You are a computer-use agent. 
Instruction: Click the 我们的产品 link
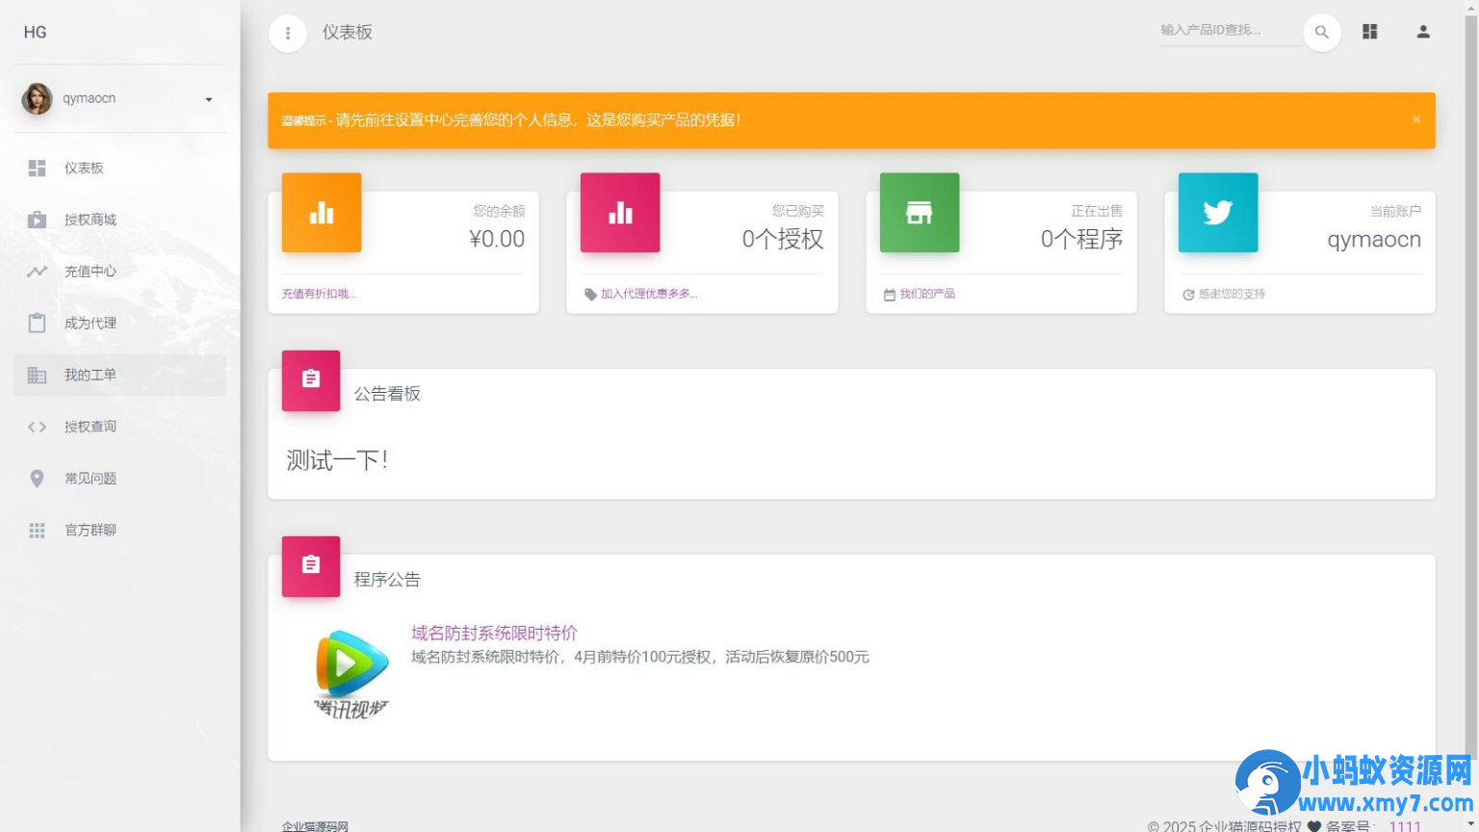[x=927, y=294]
